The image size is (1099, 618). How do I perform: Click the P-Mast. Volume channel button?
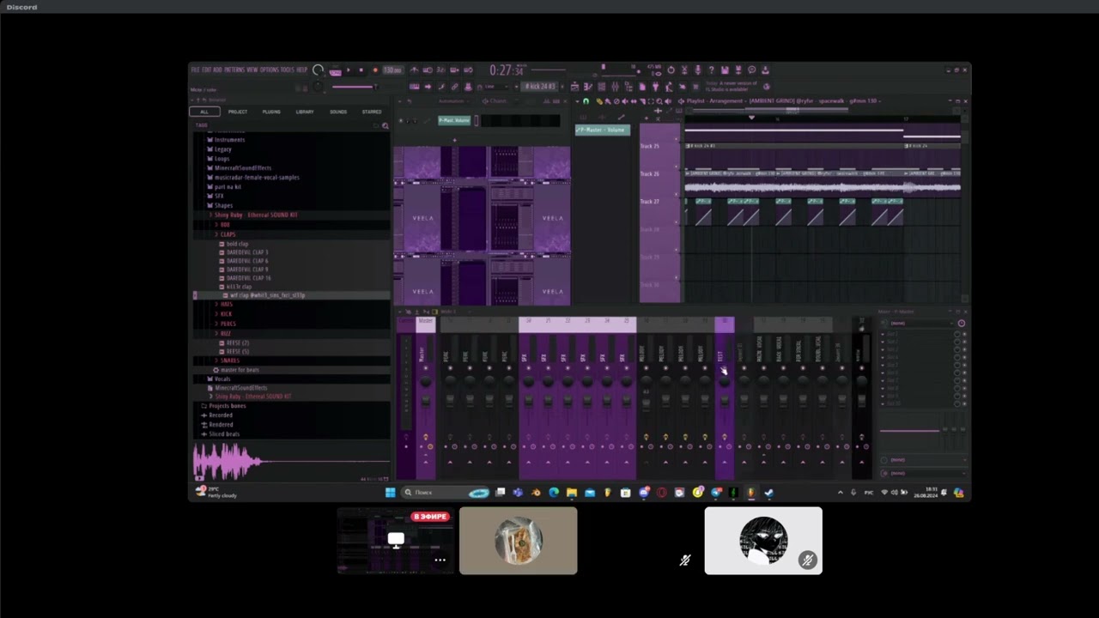[455, 121]
